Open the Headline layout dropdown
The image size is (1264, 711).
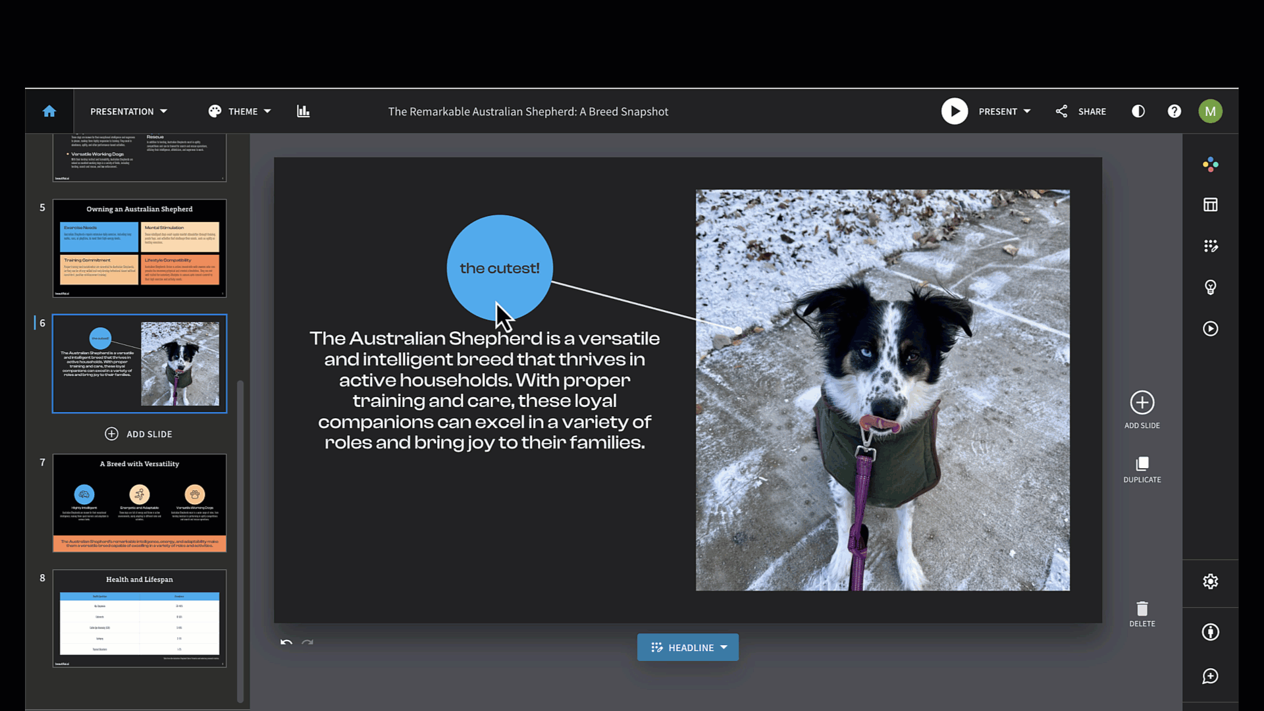(x=687, y=647)
